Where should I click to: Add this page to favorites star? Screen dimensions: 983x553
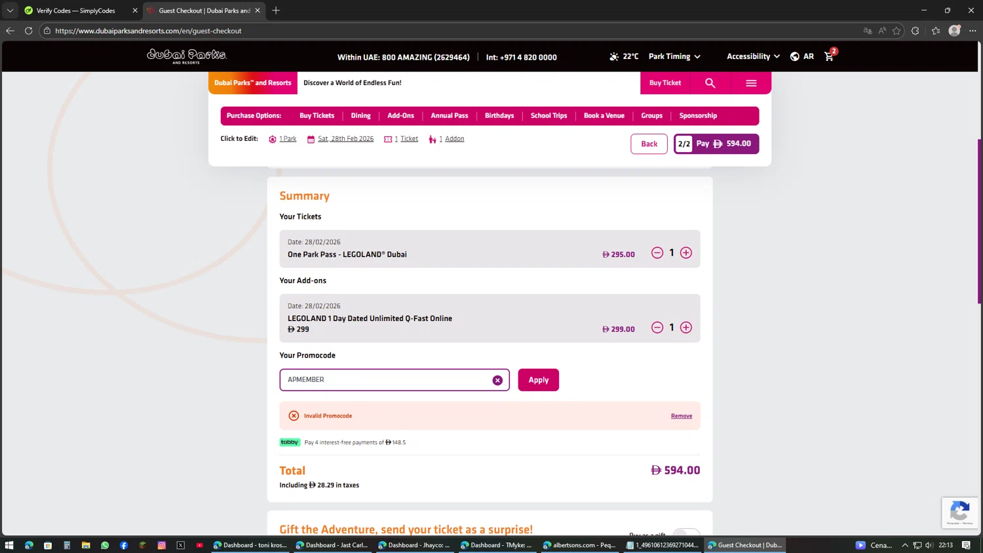pyautogui.click(x=896, y=31)
